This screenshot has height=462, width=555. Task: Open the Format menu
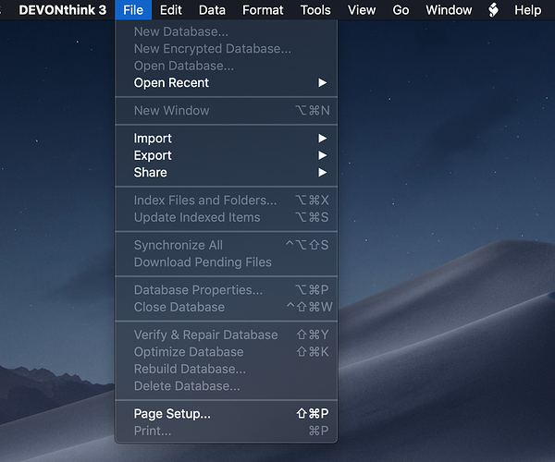(263, 10)
